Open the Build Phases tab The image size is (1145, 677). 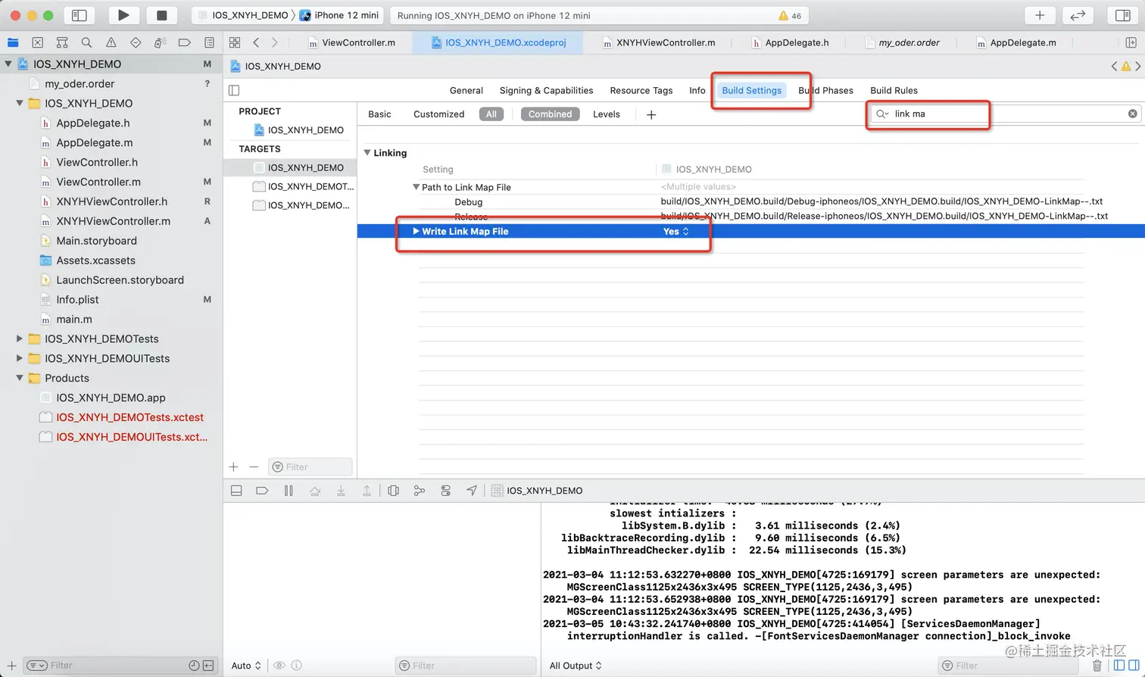pos(825,90)
